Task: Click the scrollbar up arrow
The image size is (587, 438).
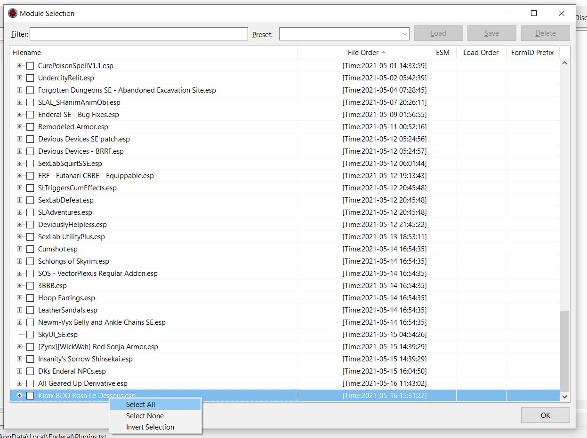Action: click(564, 63)
